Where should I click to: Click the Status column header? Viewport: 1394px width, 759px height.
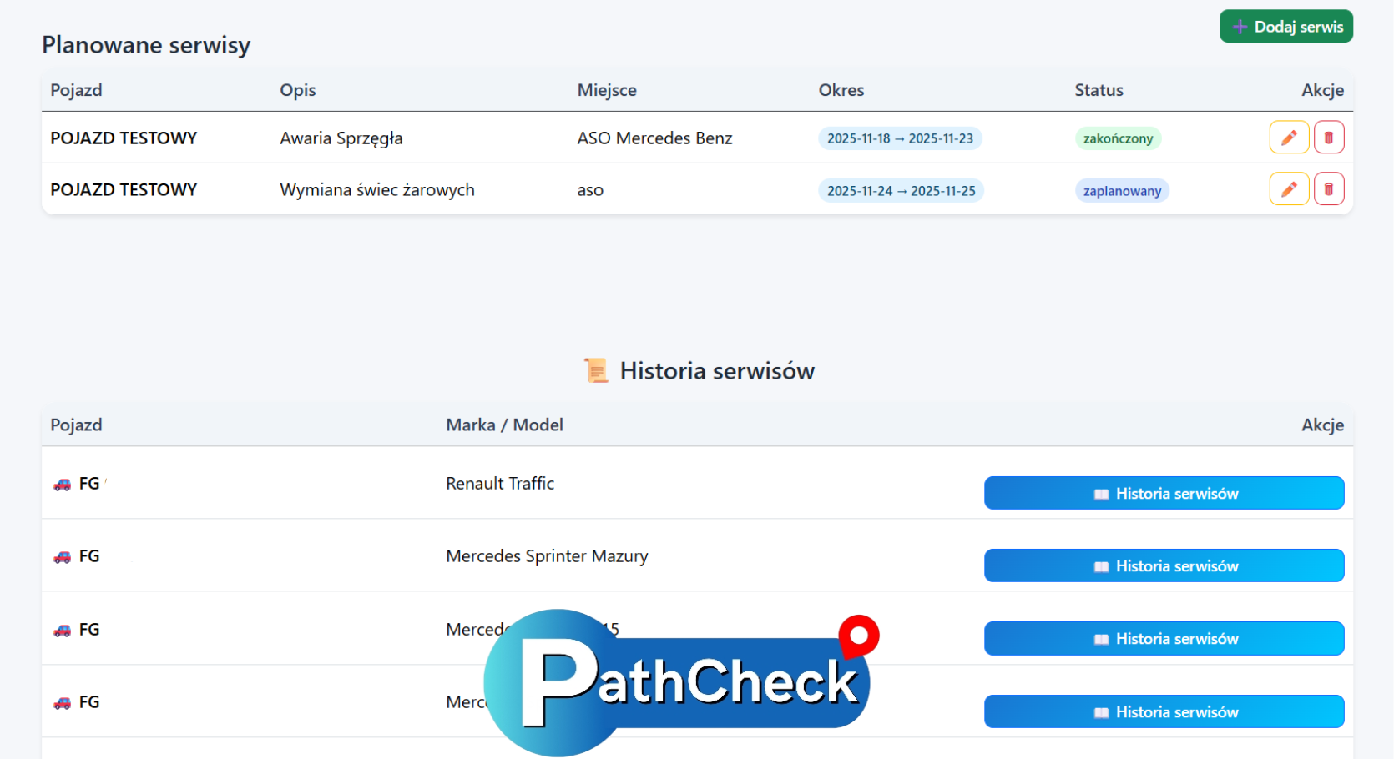click(1099, 89)
